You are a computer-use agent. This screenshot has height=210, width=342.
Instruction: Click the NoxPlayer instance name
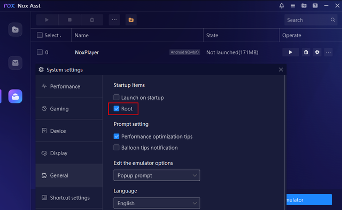[x=87, y=52]
